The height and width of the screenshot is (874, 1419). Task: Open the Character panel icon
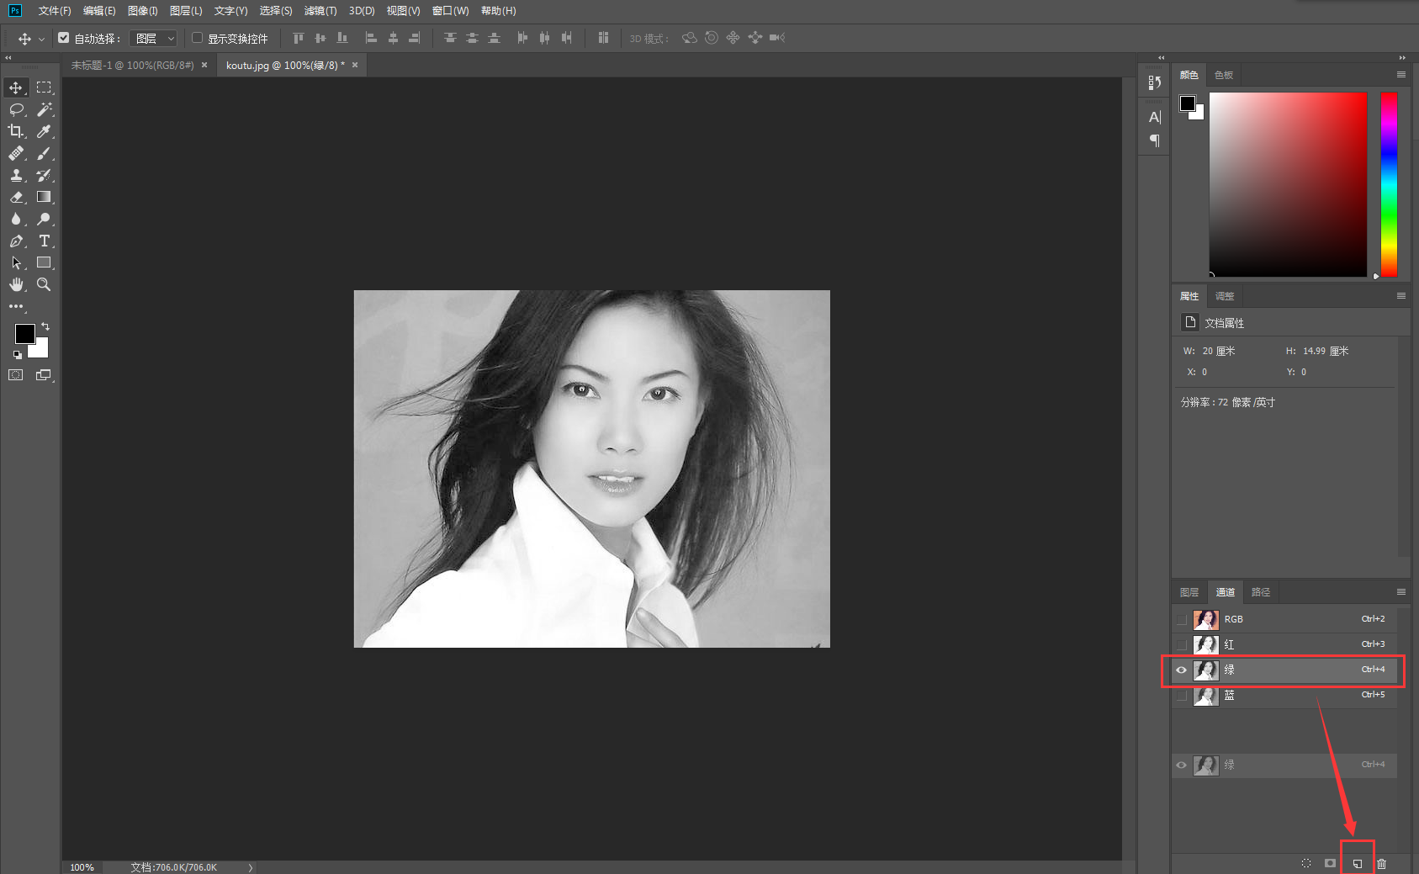click(x=1155, y=117)
